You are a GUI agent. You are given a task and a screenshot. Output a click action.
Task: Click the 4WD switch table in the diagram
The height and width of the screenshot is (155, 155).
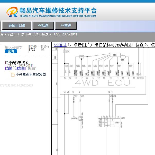(x=109, y=121)
